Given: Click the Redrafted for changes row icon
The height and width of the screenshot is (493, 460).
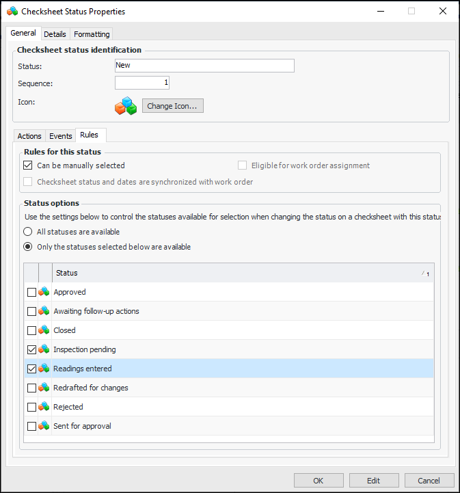Looking at the screenshot, I should click(x=44, y=388).
